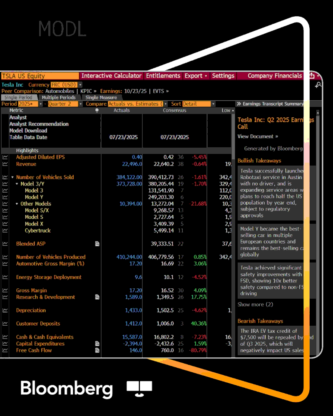Open chart icon for Model 3 row

point(5,191)
